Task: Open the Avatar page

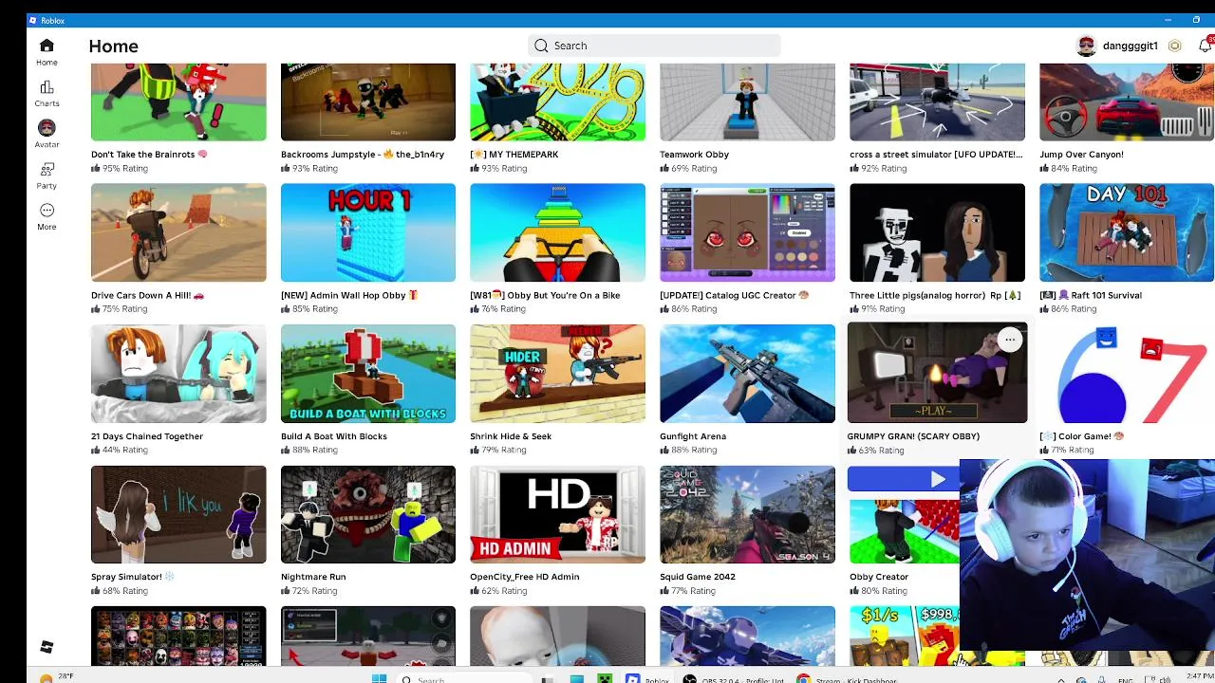Action: click(47, 134)
